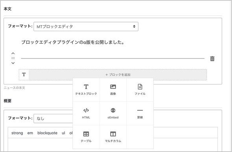
Task: Insert a table block (テーブル)
Action: [x=86, y=137]
